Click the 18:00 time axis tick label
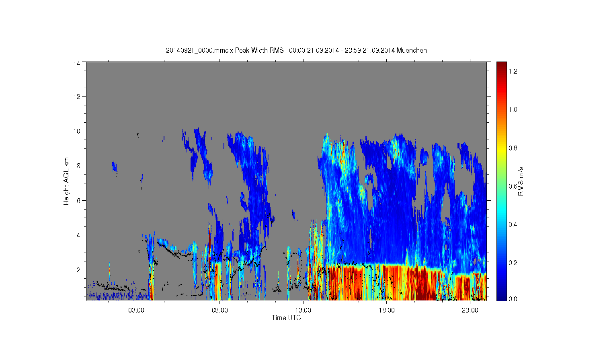603x362 pixels. [386, 311]
